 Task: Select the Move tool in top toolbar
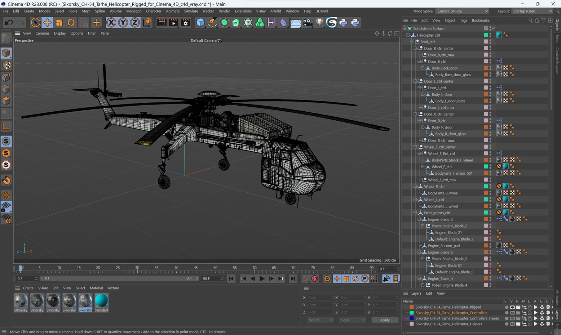(47, 22)
